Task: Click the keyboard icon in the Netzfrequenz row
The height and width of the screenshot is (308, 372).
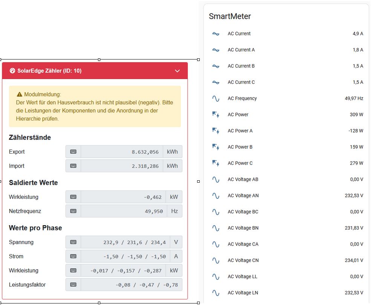Action: point(73,211)
